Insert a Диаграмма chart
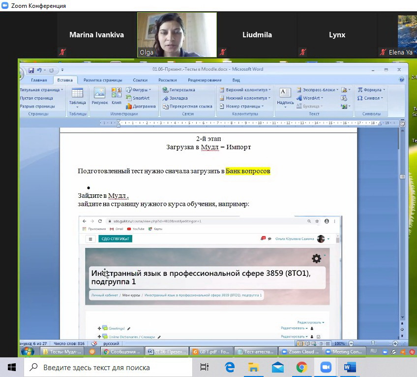The height and width of the screenshot is (377, 417). 141,106
